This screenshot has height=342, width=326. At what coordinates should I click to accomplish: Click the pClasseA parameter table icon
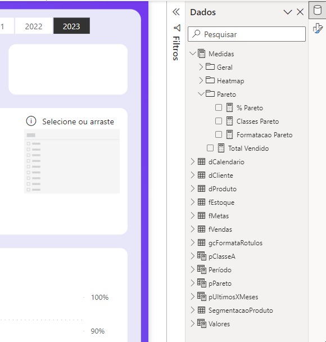point(202,256)
